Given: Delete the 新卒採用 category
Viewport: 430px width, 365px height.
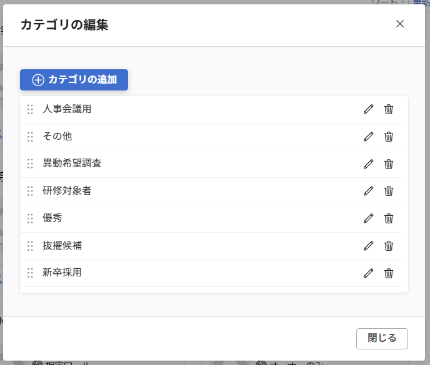Looking at the screenshot, I should click(x=388, y=273).
